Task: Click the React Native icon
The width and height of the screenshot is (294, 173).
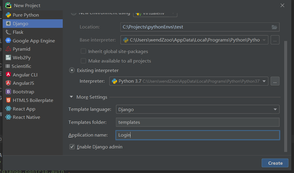Action: (x=8, y=117)
